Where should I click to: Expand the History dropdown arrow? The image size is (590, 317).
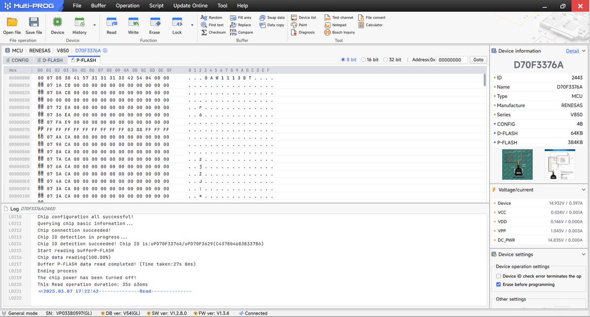click(x=94, y=25)
